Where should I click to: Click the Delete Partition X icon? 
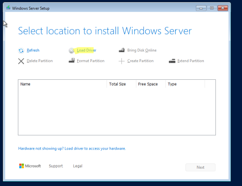point(21,61)
